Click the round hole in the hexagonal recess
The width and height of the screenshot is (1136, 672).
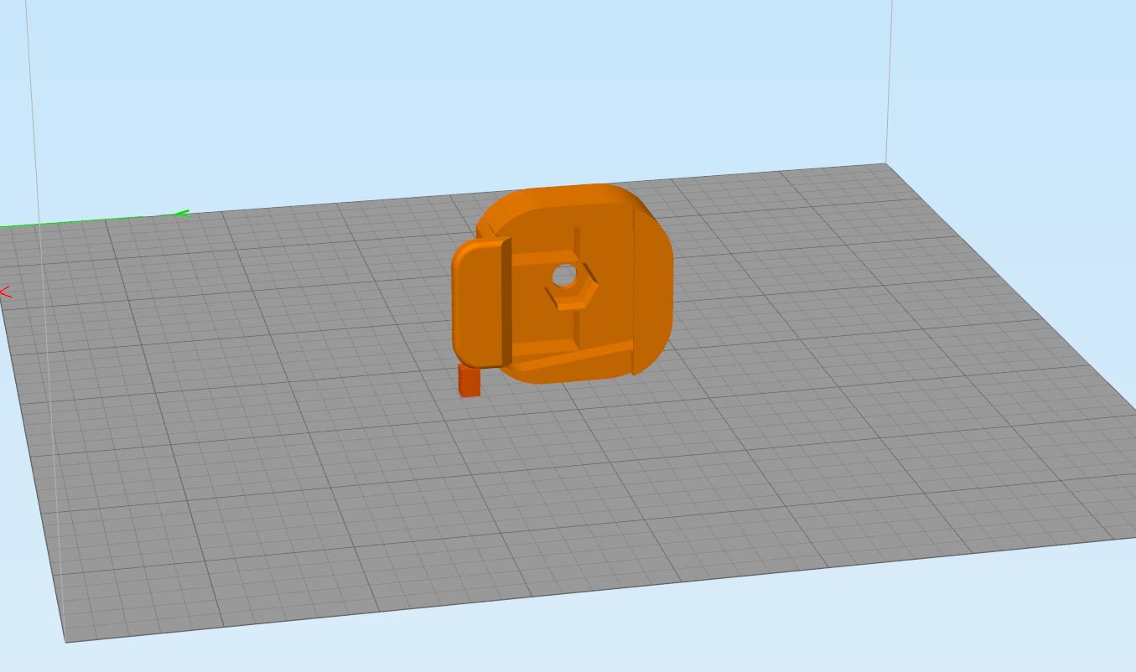(x=564, y=275)
